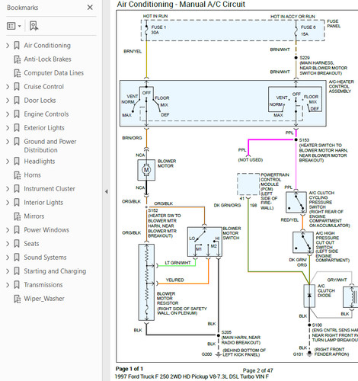Open the Anti-Lock Brakes bookmark

pyautogui.click(x=47, y=59)
